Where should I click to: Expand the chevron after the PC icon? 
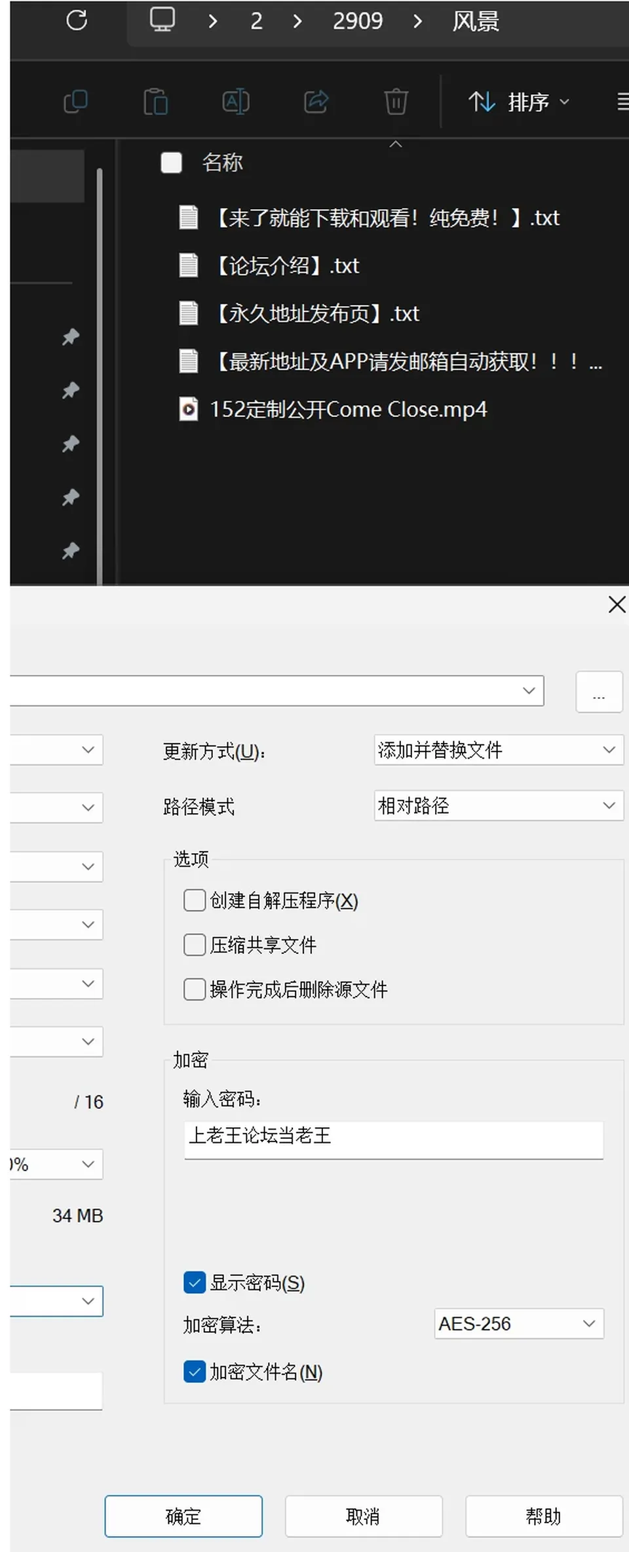click(x=212, y=21)
